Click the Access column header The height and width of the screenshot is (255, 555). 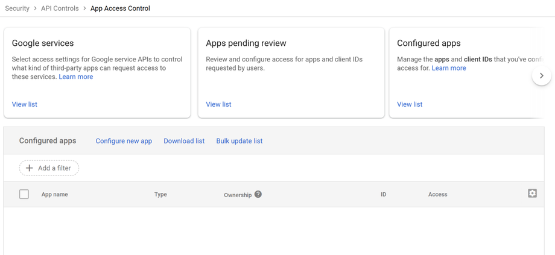click(x=437, y=195)
